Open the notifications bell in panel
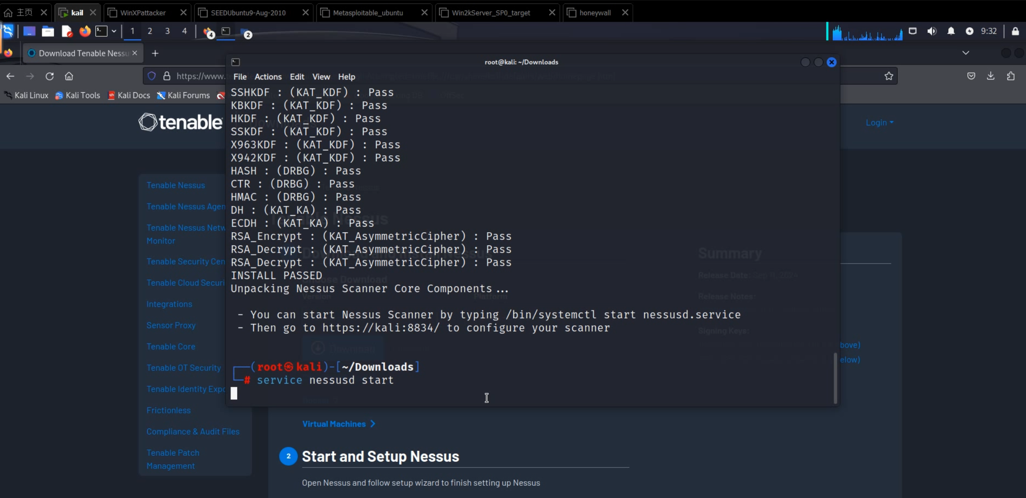1026x498 pixels. 951,31
